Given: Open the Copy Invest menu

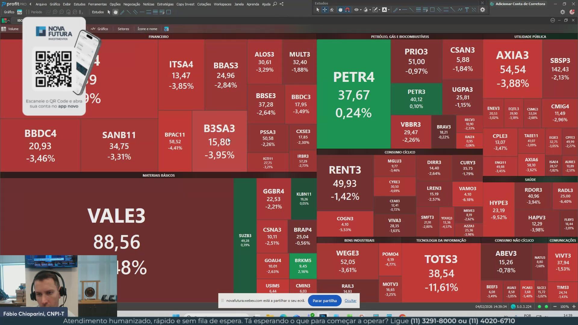Looking at the screenshot, I should point(185,4).
